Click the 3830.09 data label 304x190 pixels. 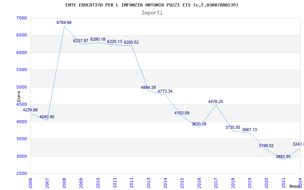199,124
